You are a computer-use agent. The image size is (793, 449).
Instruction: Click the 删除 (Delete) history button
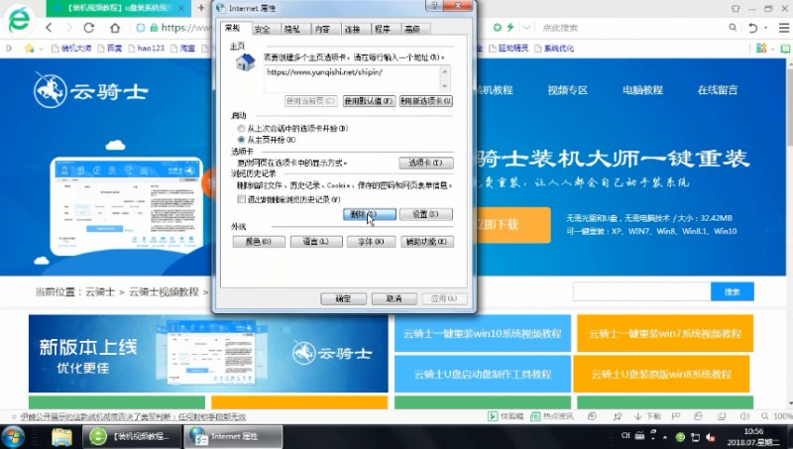[369, 214]
